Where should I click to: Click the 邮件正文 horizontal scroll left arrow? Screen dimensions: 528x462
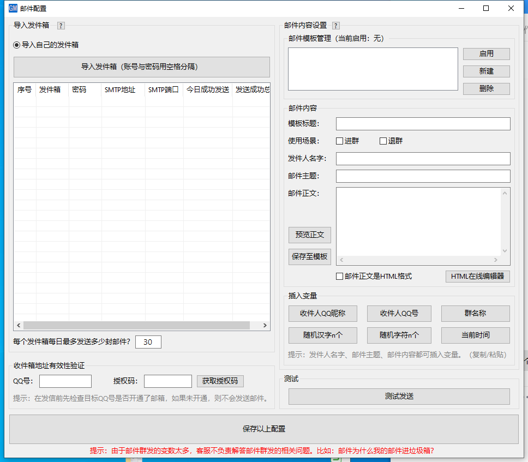click(x=341, y=260)
